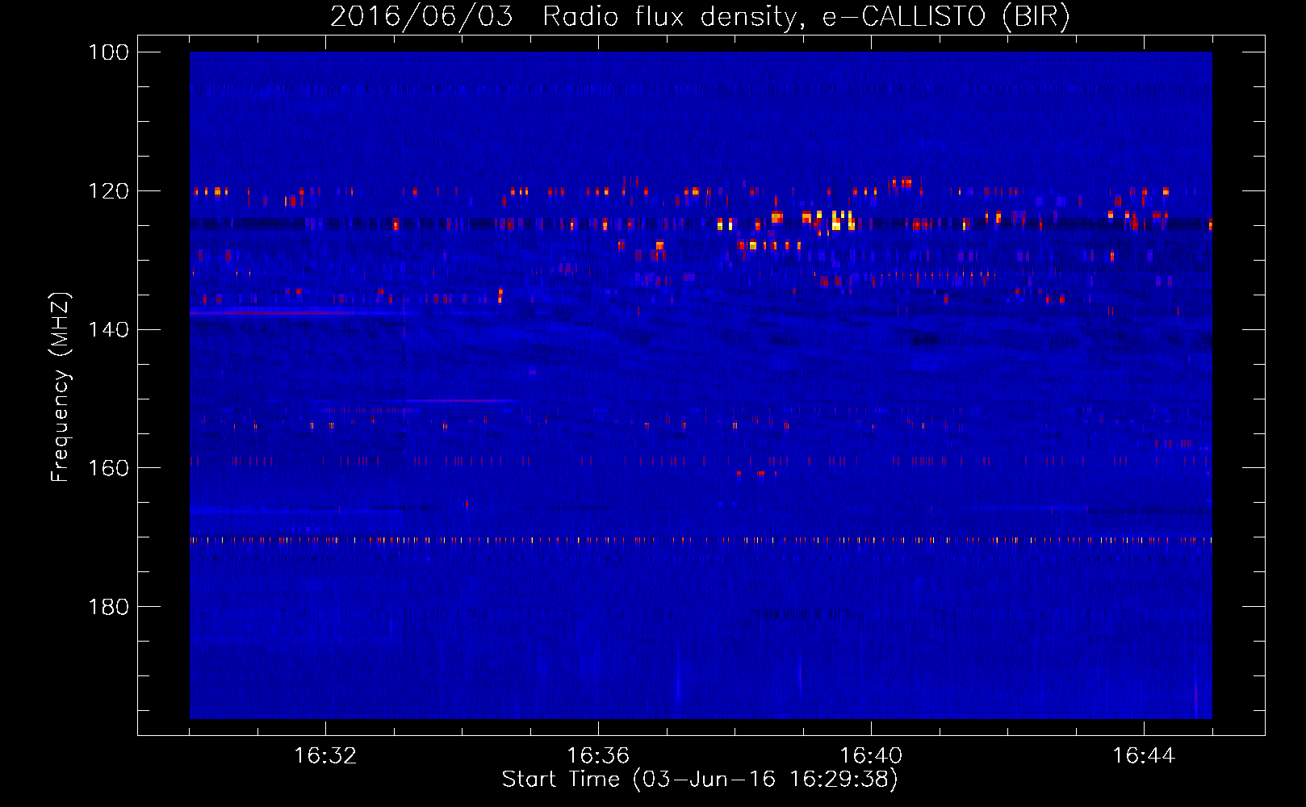Click the 140 frequency tick label
Screen dimensions: 1306x807
pos(108,329)
